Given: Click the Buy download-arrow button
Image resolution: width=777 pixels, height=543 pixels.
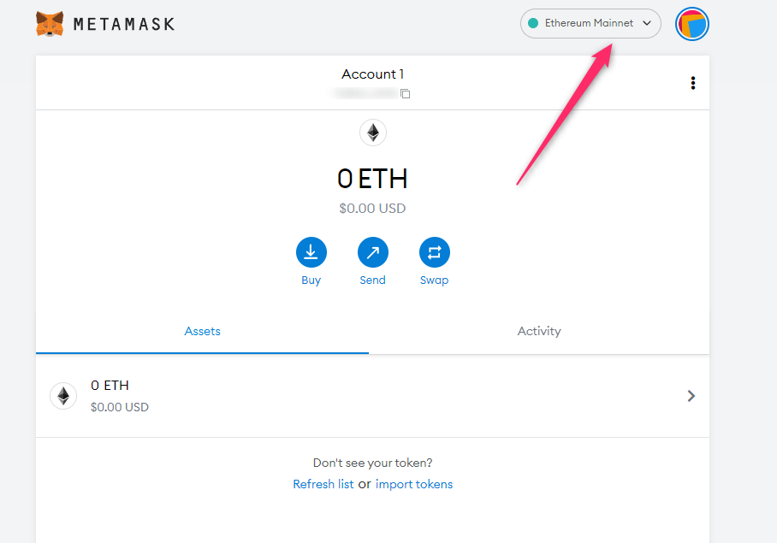Looking at the screenshot, I should click(311, 252).
